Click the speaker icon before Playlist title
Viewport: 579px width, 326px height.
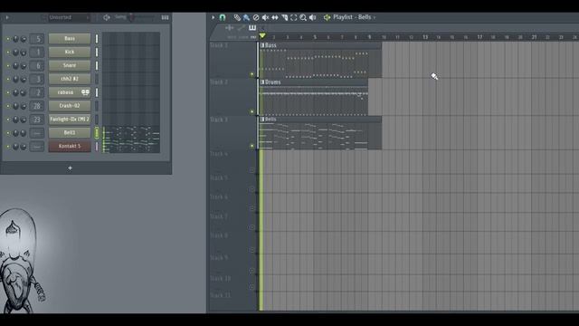pos(327,17)
